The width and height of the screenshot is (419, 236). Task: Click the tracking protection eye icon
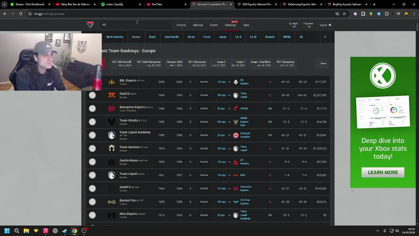pyautogui.click(x=337, y=14)
